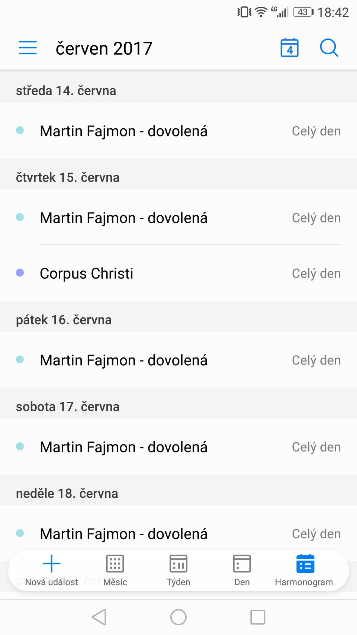Open the hamburger navigation menu
Image resolution: width=357 pixels, height=635 pixels.
point(28,48)
